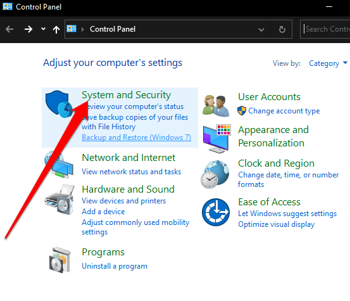Open Ease of Access category
The height and width of the screenshot is (301, 350).
coord(269,202)
